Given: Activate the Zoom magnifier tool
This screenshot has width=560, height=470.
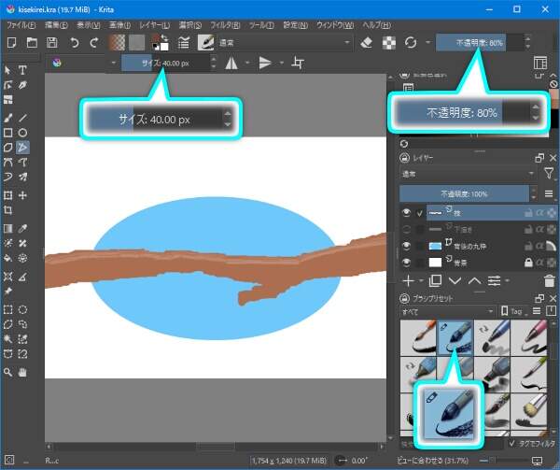Looking at the screenshot, I should click(8, 371).
